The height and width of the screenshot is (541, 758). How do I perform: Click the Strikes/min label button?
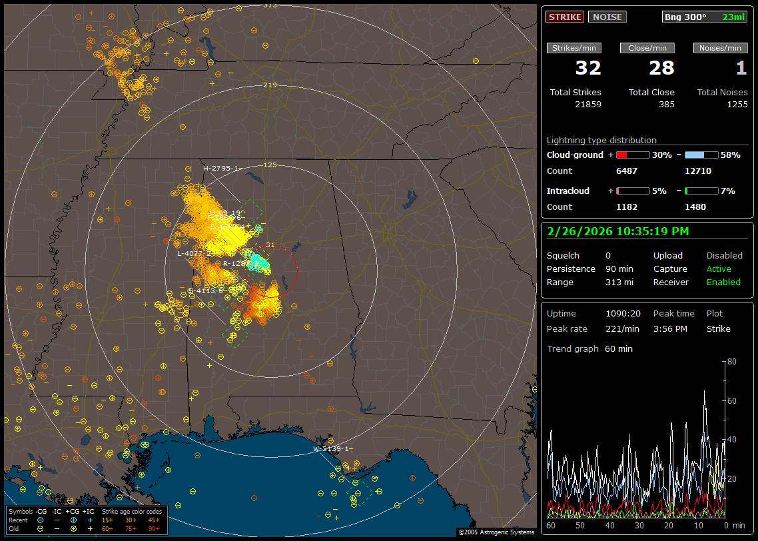(x=573, y=48)
